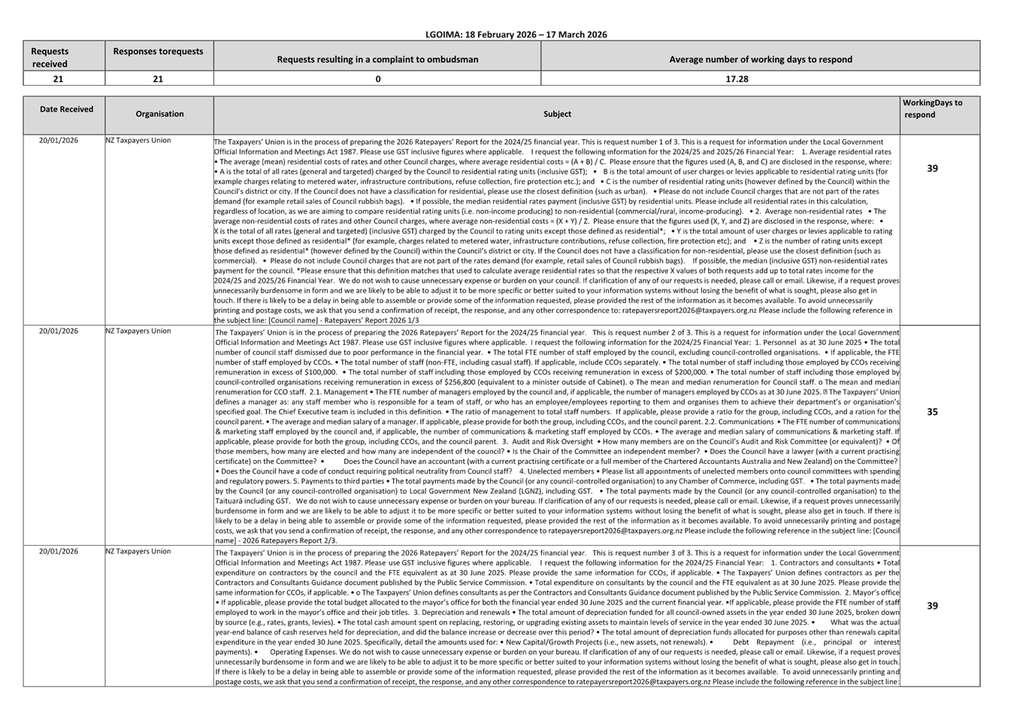Select the 35 working days value
Viewport: 1032px width, 718px height.
(x=932, y=412)
